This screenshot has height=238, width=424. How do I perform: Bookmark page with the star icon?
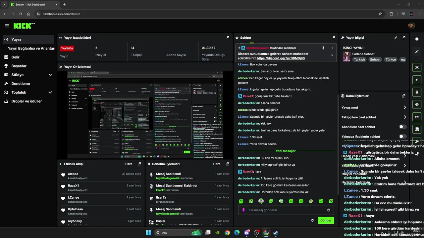click(380, 14)
